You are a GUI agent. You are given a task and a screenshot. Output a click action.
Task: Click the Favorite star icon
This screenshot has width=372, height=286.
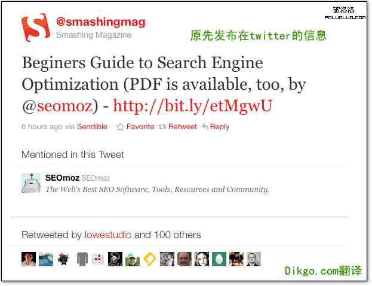click(x=120, y=127)
